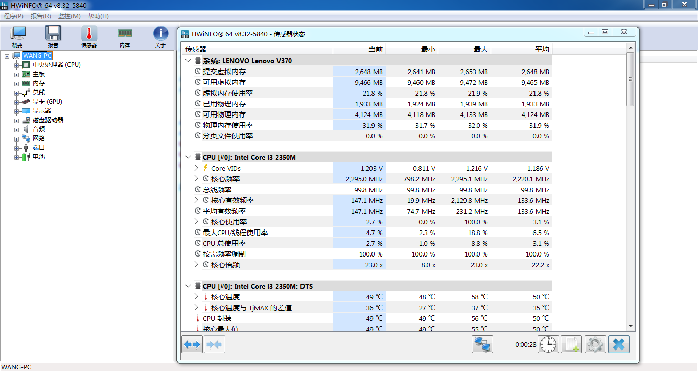Click the 电池 battery icon in tree
This screenshot has width=698, height=372.
[26, 157]
